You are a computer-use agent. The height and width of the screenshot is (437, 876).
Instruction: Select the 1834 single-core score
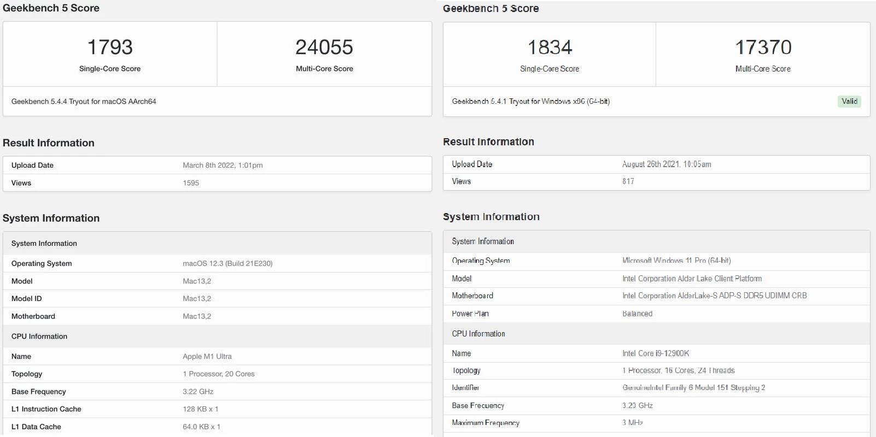(x=550, y=47)
